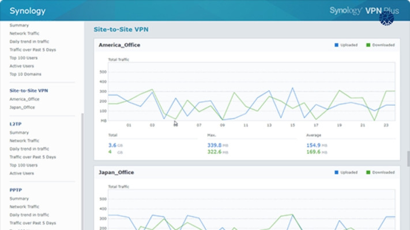Click the Synology logo in the header
The height and width of the screenshot is (230, 410).
pos(28,11)
